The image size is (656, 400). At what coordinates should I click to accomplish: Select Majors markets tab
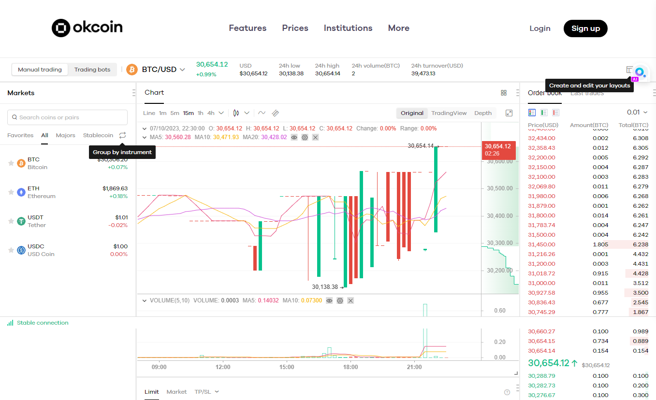[66, 135]
